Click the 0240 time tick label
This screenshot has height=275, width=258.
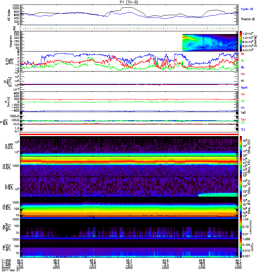[93, 268]
